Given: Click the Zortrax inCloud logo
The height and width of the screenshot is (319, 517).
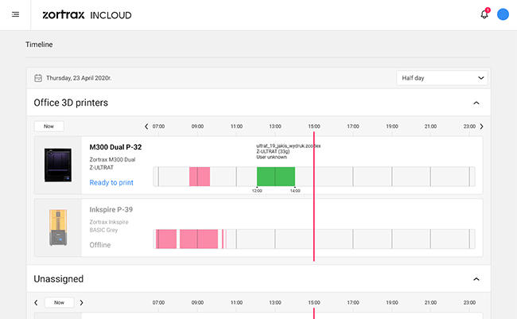Looking at the screenshot, I should (87, 15).
